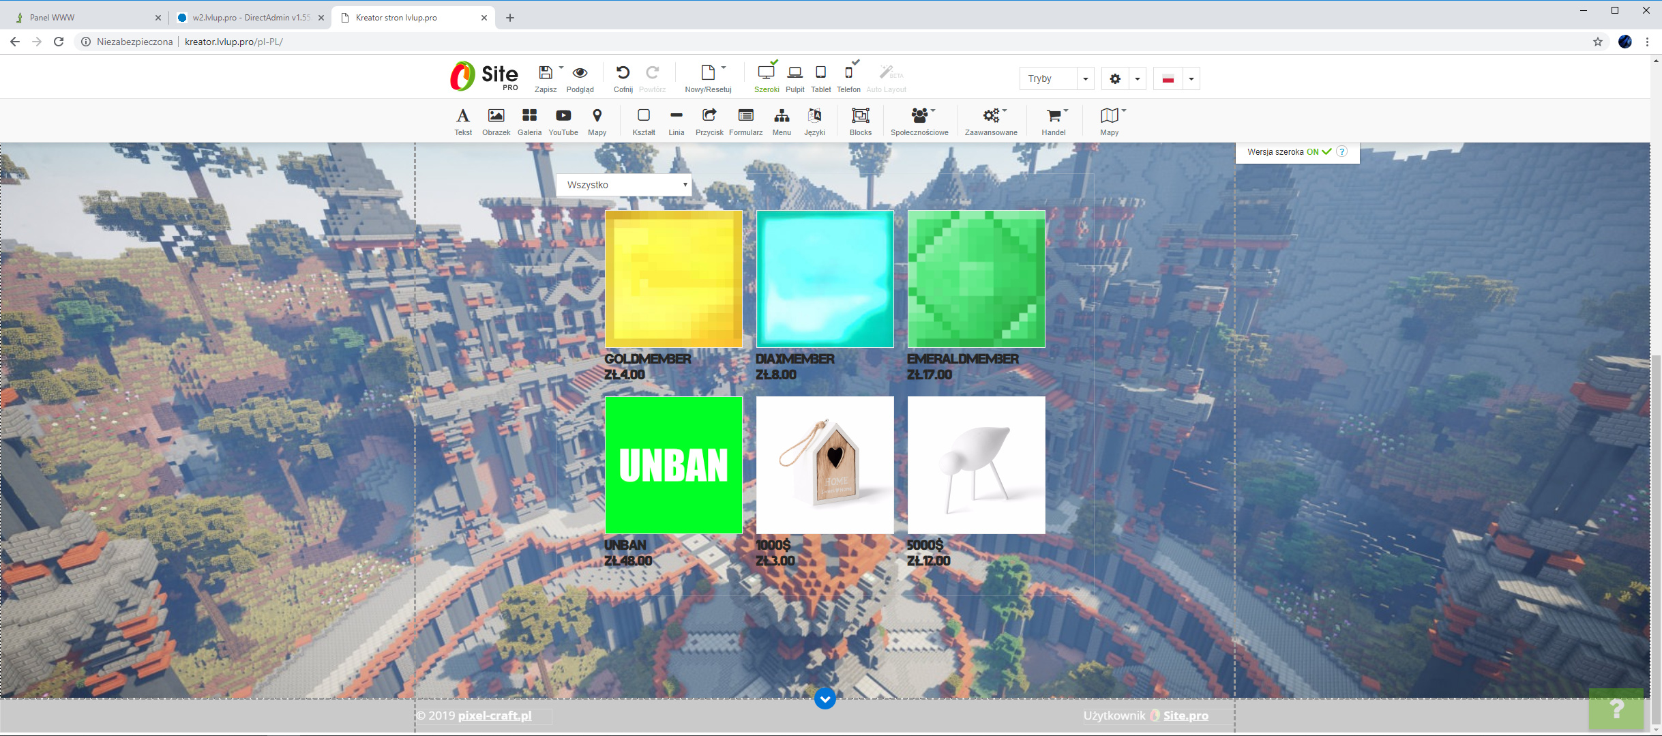
Task: Open Podgląd preview eye icon
Action: (580, 74)
